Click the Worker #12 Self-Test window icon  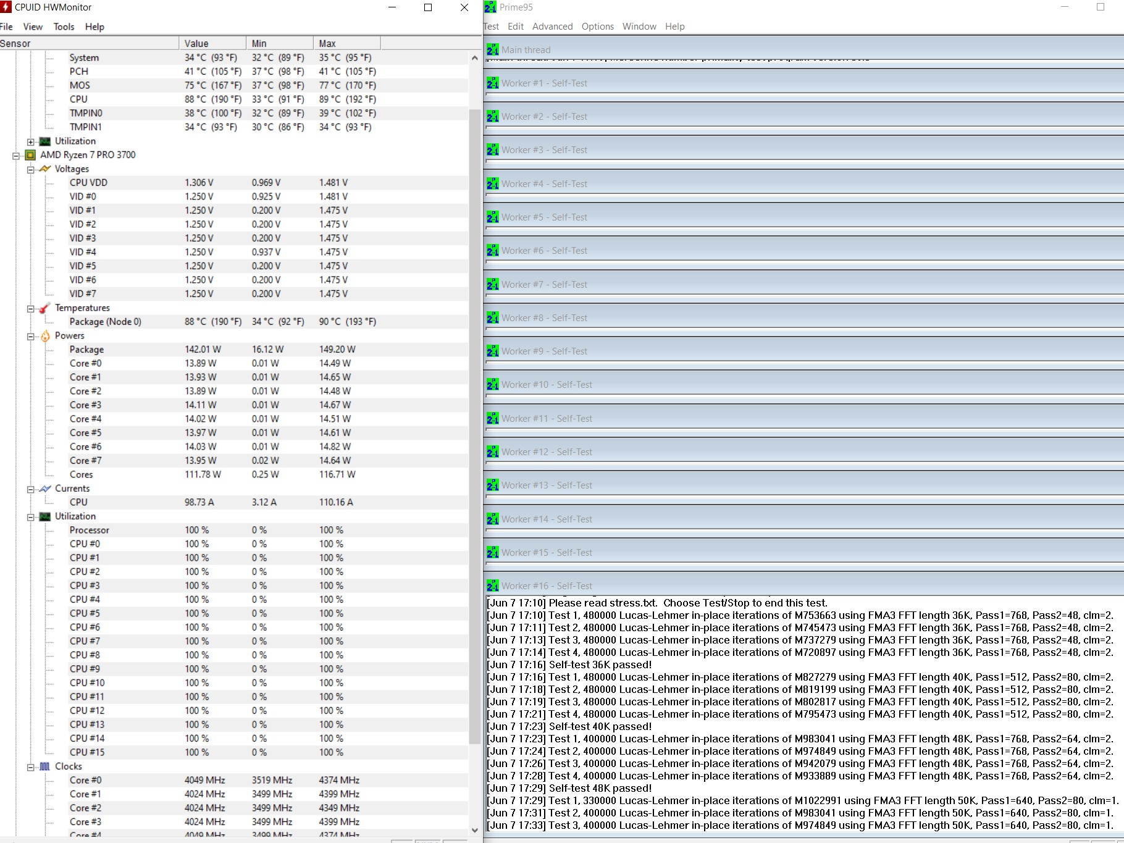493,452
